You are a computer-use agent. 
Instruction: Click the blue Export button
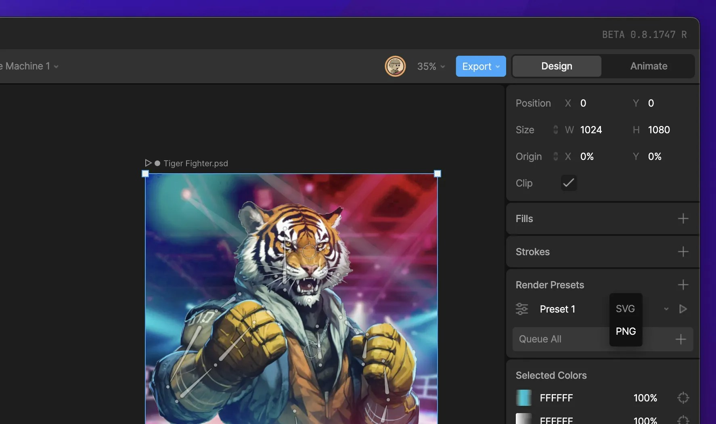pyautogui.click(x=481, y=66)
